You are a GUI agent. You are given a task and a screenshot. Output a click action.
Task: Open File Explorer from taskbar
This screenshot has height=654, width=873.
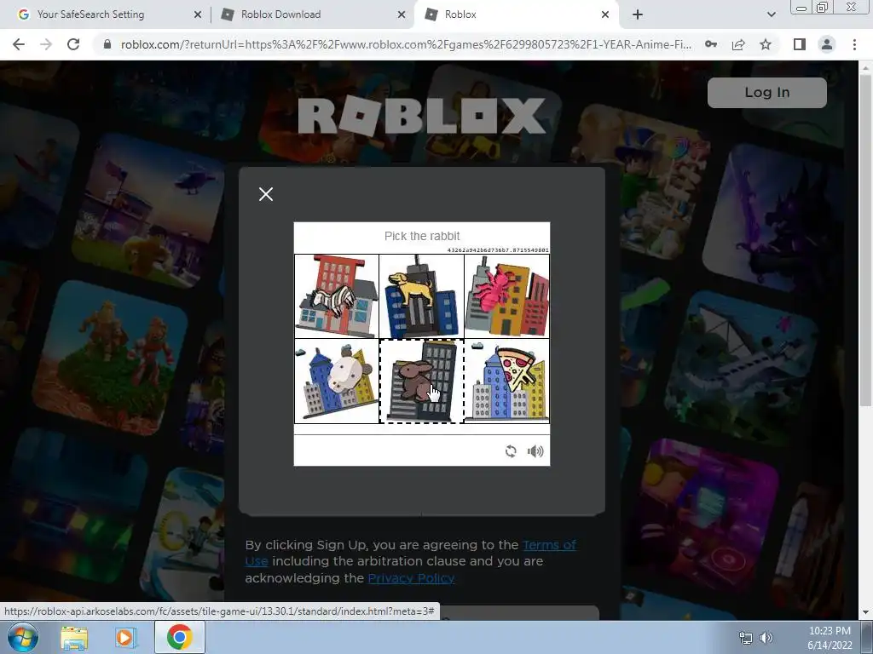[74, 637]
